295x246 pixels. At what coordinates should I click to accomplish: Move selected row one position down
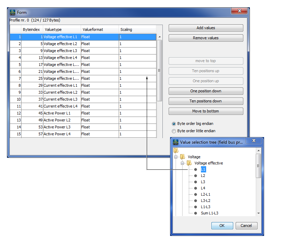point(205,92)
